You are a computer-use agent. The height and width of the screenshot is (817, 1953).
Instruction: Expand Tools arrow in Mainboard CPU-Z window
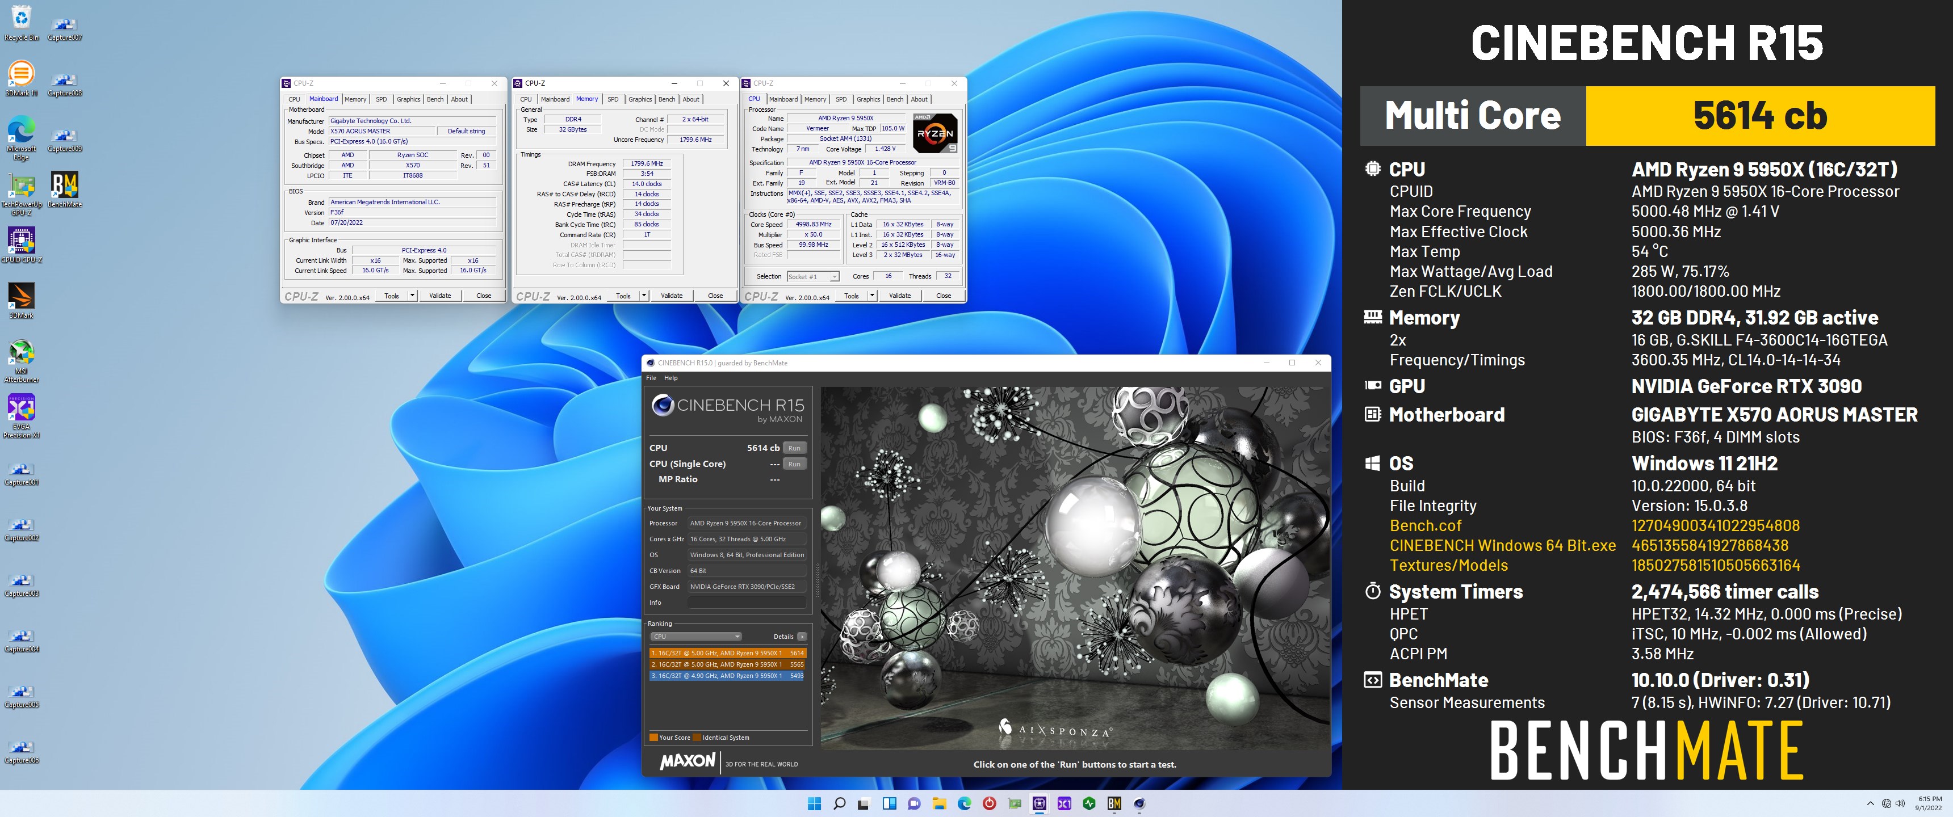[x=412, y=296]
